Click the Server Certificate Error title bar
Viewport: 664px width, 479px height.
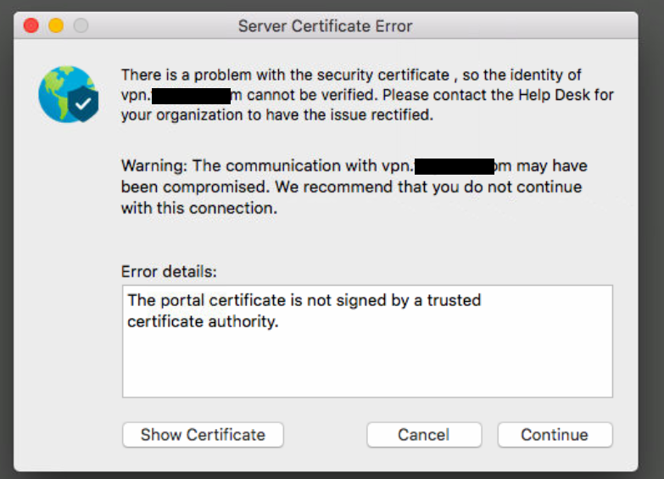click(x=326, y=26)
